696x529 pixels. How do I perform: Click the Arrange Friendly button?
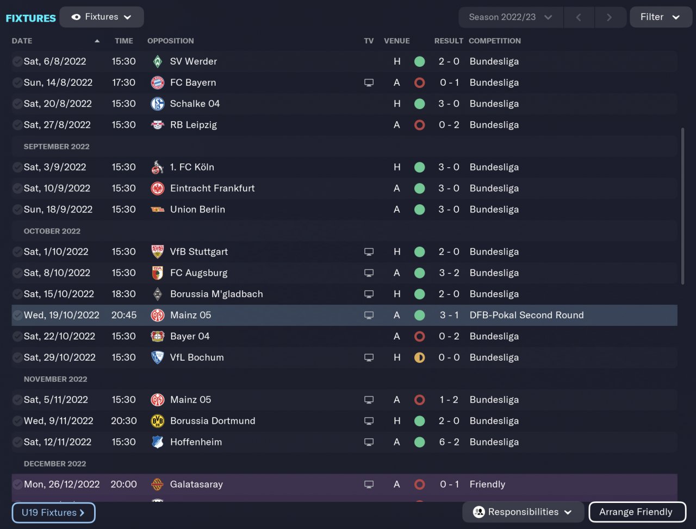click(x=636, y=512)
